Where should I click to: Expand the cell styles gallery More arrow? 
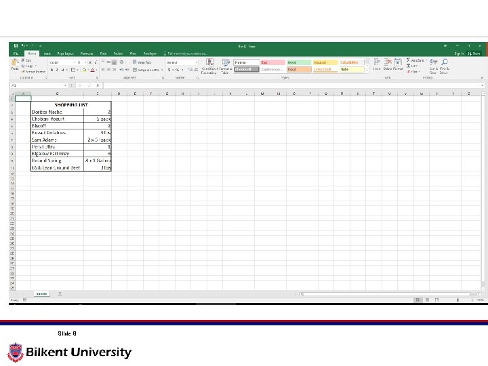[x=367, y=70]
